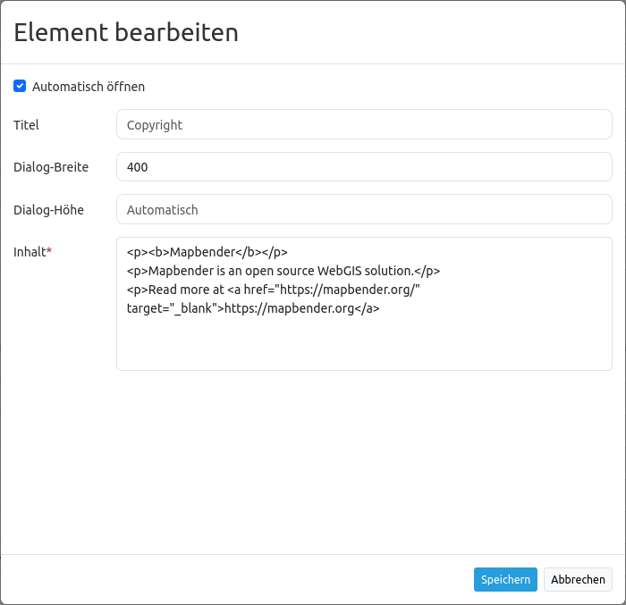626x605 pixels.
Task: Uncheck the Automatisch öffnen checkbox
Action: click(x=20, y=87)
